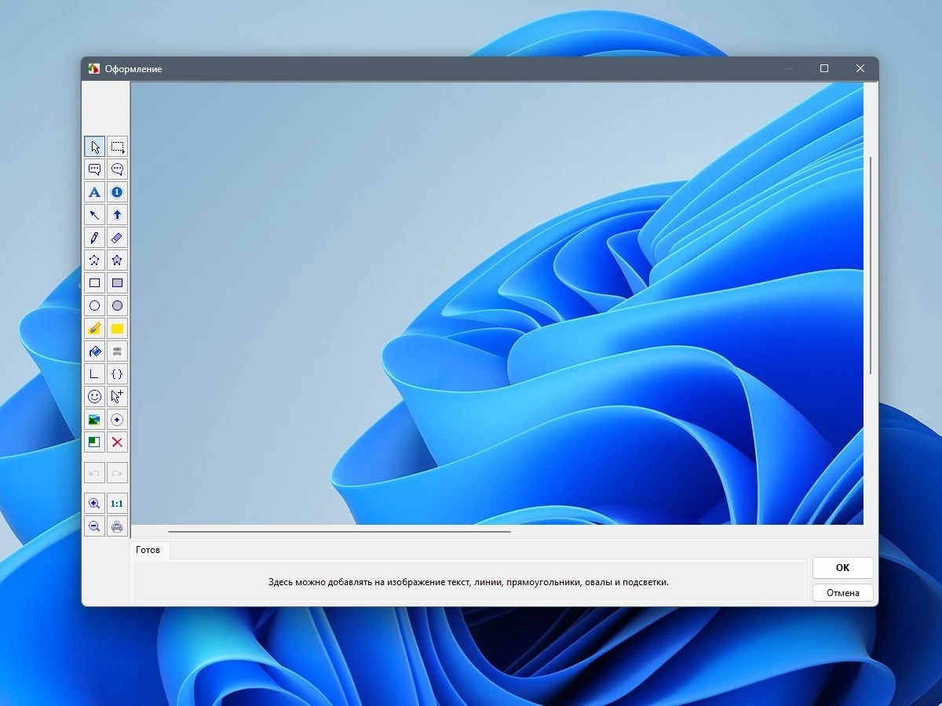Choose the numbered step marker tool
The width and height of the screenshot is (942, 706).
[x=117, y=192]
